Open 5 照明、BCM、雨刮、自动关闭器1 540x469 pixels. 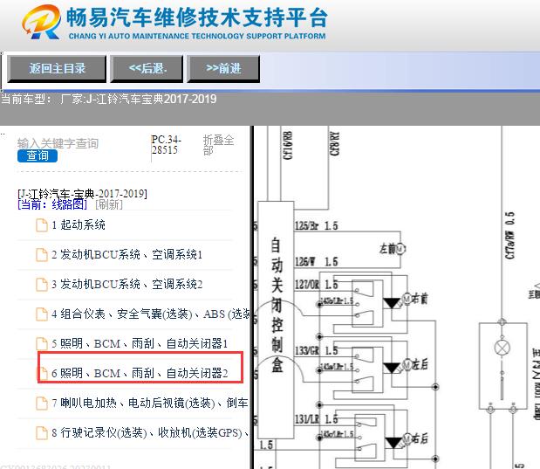tap(140, 344)
